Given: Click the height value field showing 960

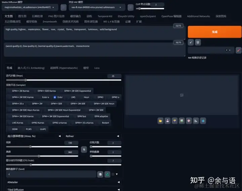Looking at the screenshot, I should (x=71, y=152).
